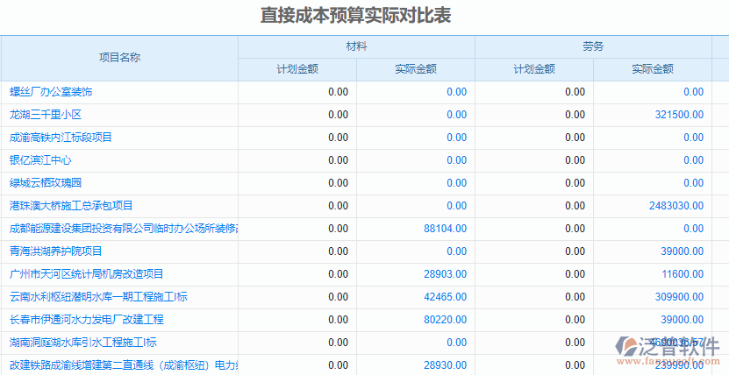Select the 绿城云栖玫瑰园 project link

click(46, 183)
